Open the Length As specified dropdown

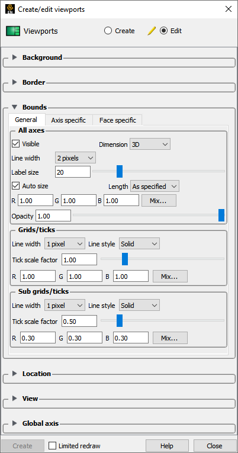pyautogui.click(x=155, y=187)
